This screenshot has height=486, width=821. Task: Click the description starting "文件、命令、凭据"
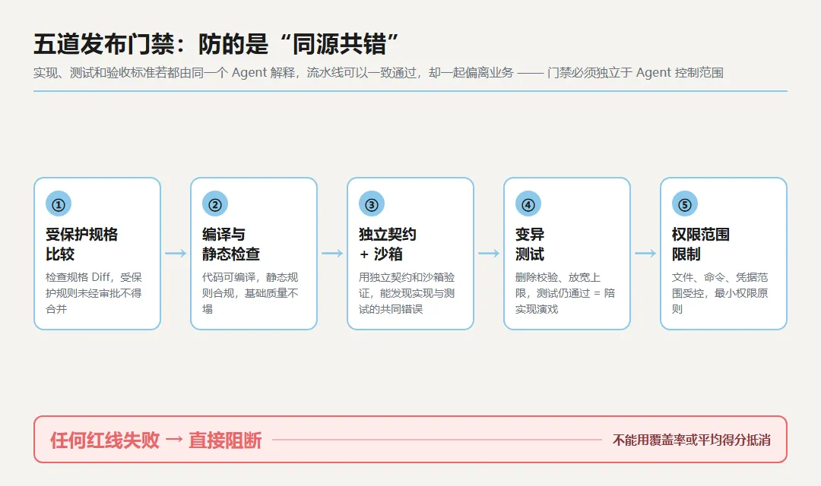click(720, 293)
